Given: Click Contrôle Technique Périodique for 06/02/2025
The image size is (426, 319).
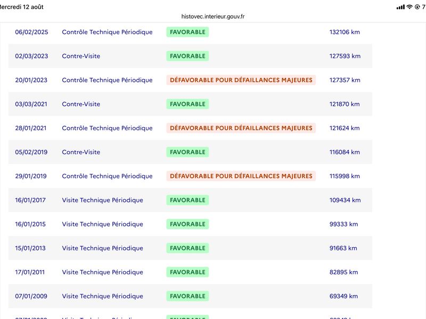Looking at the screenshot, I should click(x=107, y=32).
